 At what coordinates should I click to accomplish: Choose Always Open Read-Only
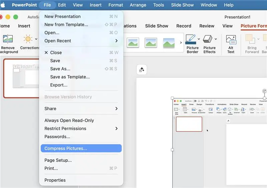point(81,120)
